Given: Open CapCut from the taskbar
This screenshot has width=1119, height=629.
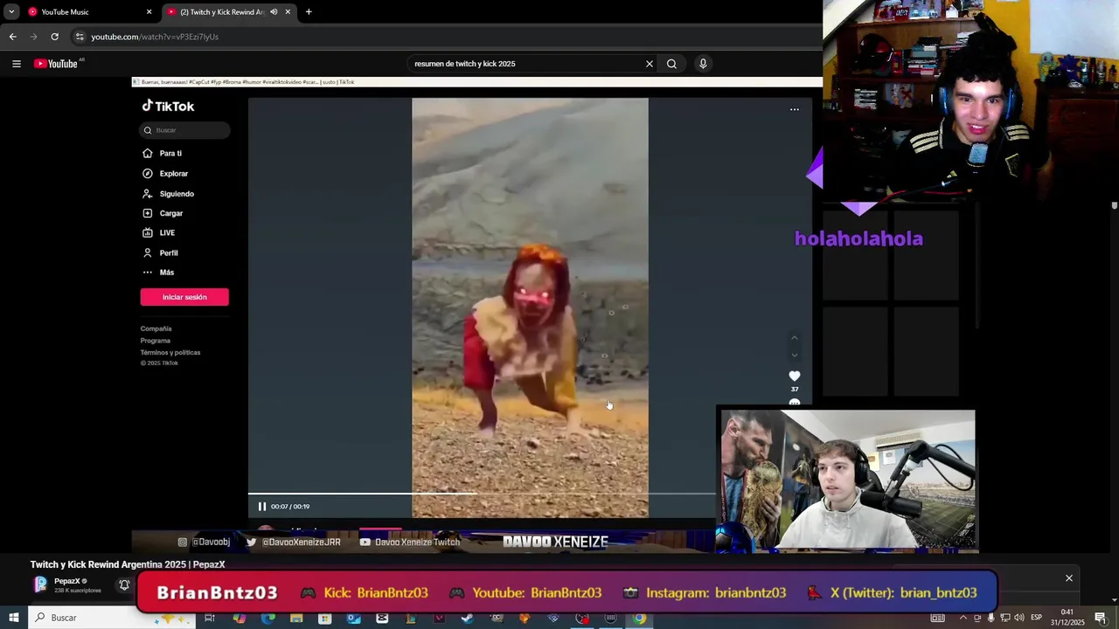Looking at the screenshot, I should [x=382, y=618].
